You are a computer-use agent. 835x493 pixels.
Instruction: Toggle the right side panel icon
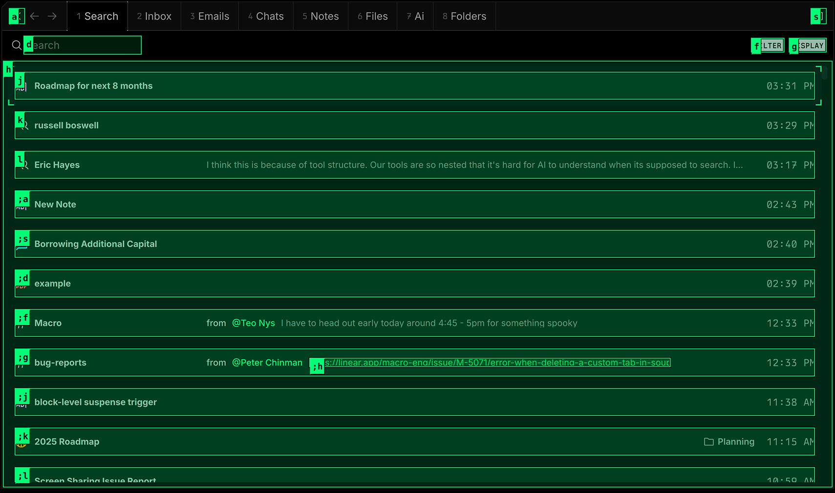pyautogui.click(x=818, y=17)
